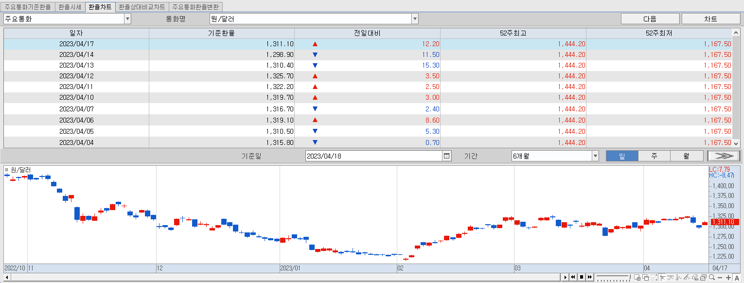Click the 52주최고 column header
Viewport: 744px width, 283px height.
[x=513, y=33]
